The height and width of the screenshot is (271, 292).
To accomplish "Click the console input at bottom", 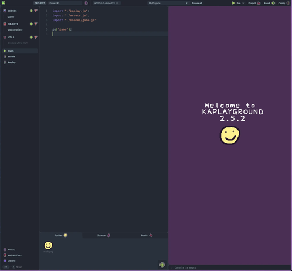I will (x=230, y=267).
